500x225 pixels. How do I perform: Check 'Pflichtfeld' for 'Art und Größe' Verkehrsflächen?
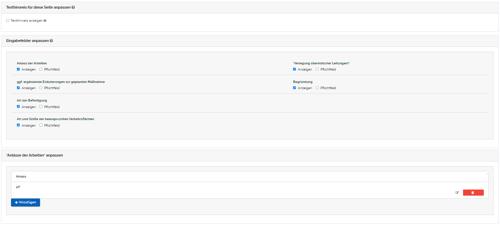pos(41,125)
